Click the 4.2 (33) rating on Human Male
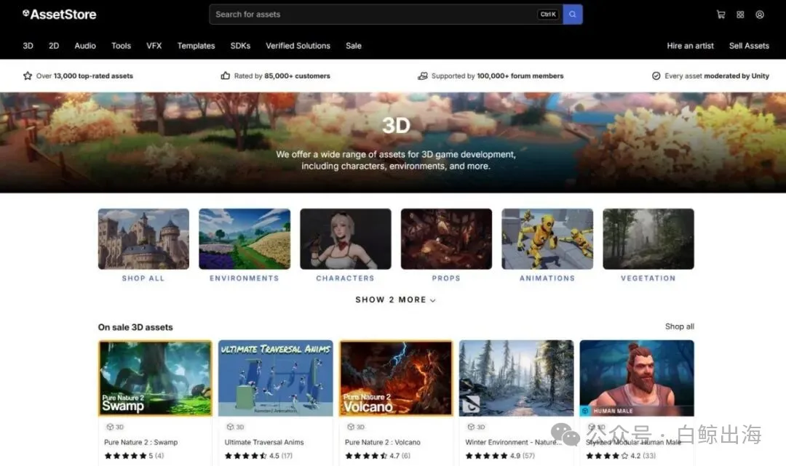Image resolution: width=786 pixels, height=466 pixels. (x=621, y=456)
